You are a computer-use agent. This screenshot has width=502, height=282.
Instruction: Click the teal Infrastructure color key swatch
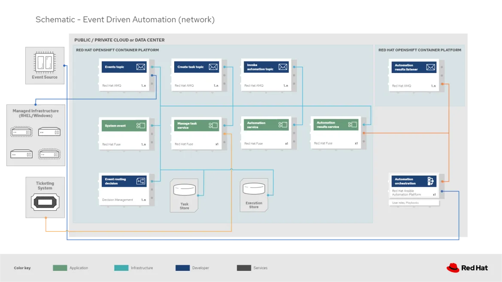click(121, 268)
